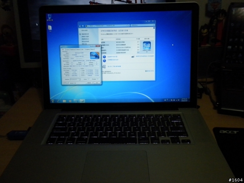
Task: Launch Internet Explorer from the taskbar
Action: [x=59, y=101]
